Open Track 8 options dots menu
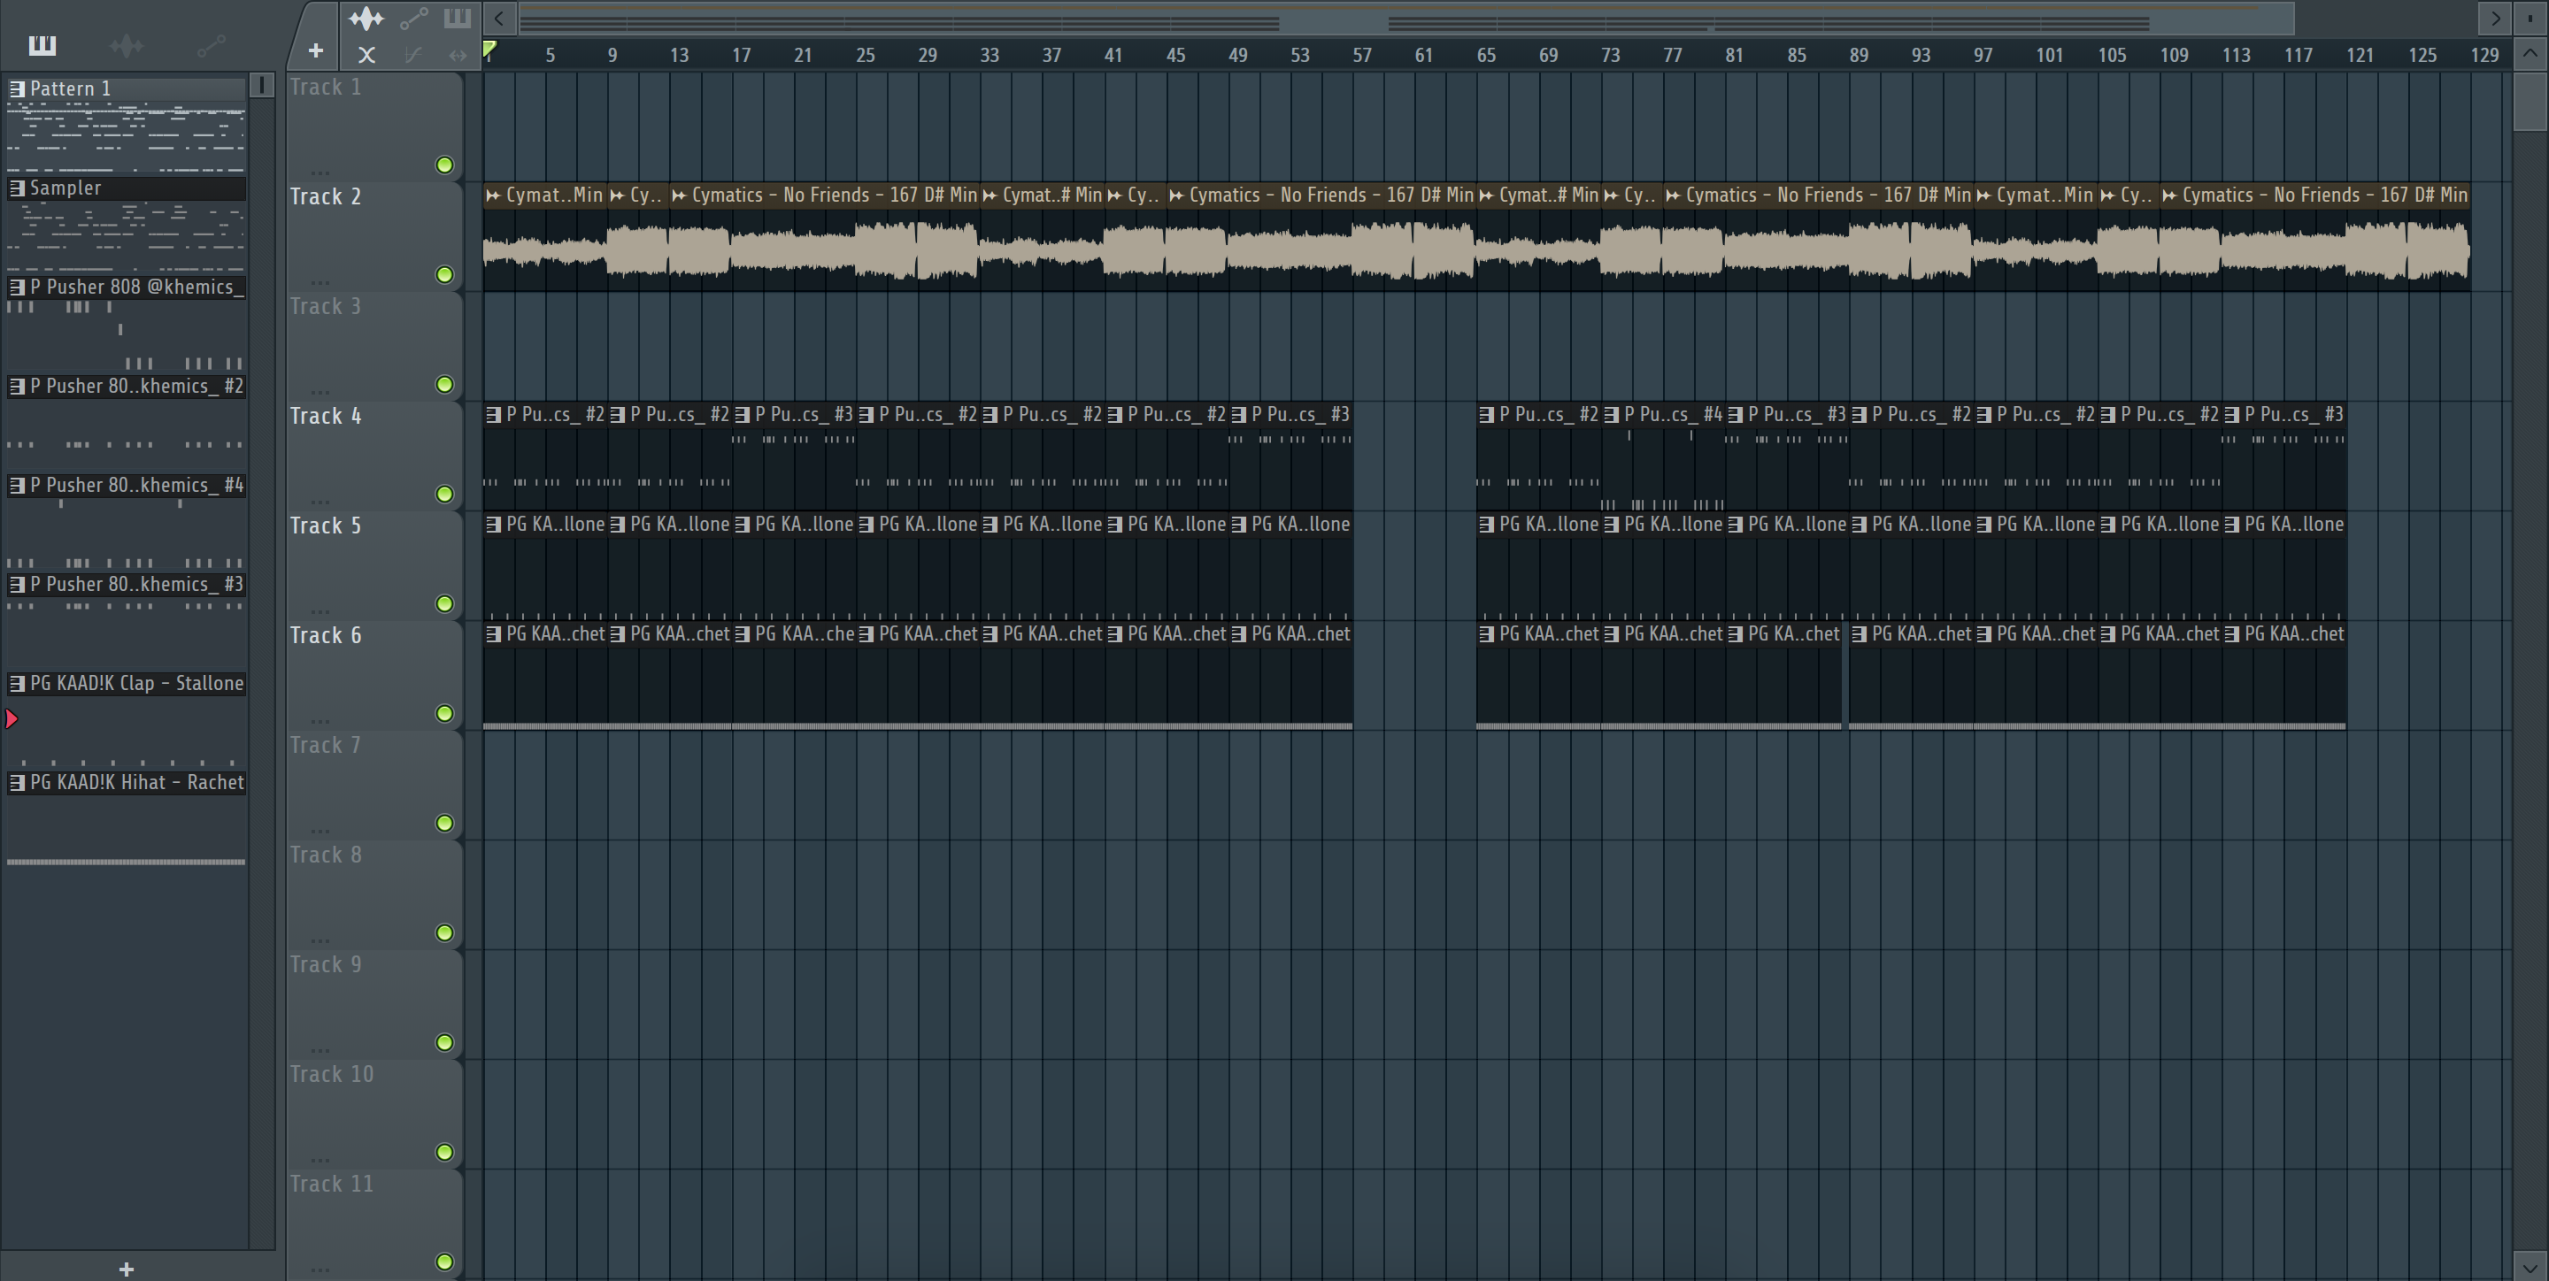This screenshot has height=1281, width=2549. coord(320,940)
